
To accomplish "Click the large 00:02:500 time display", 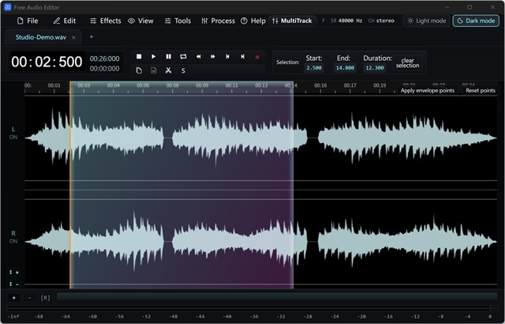I will [47, 62].
